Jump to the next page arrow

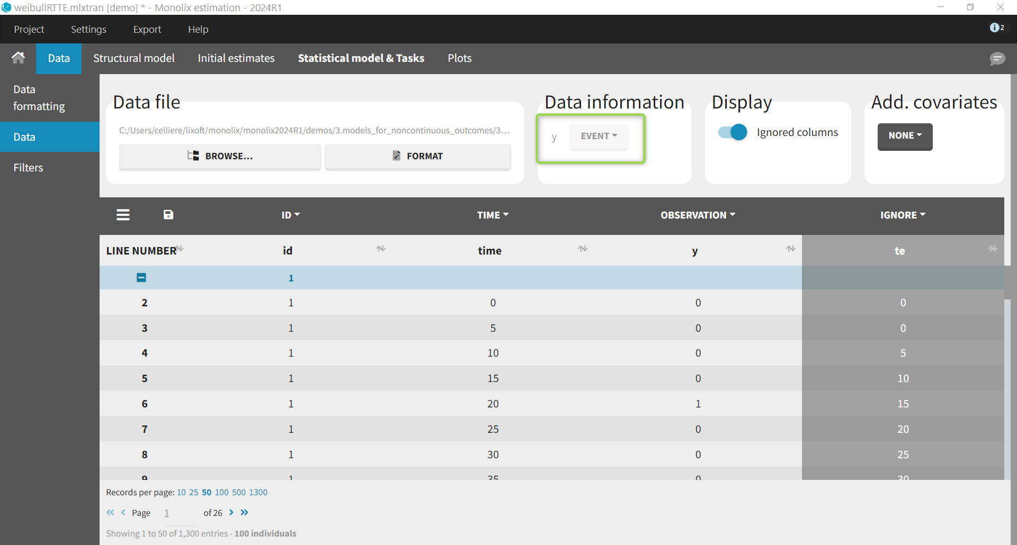[x=231, y=513]
